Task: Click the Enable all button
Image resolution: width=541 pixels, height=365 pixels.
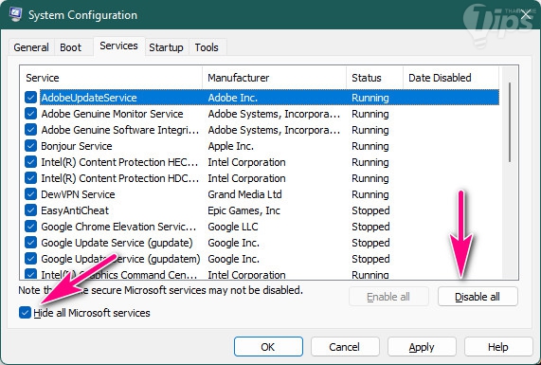Action: point(388,297)
